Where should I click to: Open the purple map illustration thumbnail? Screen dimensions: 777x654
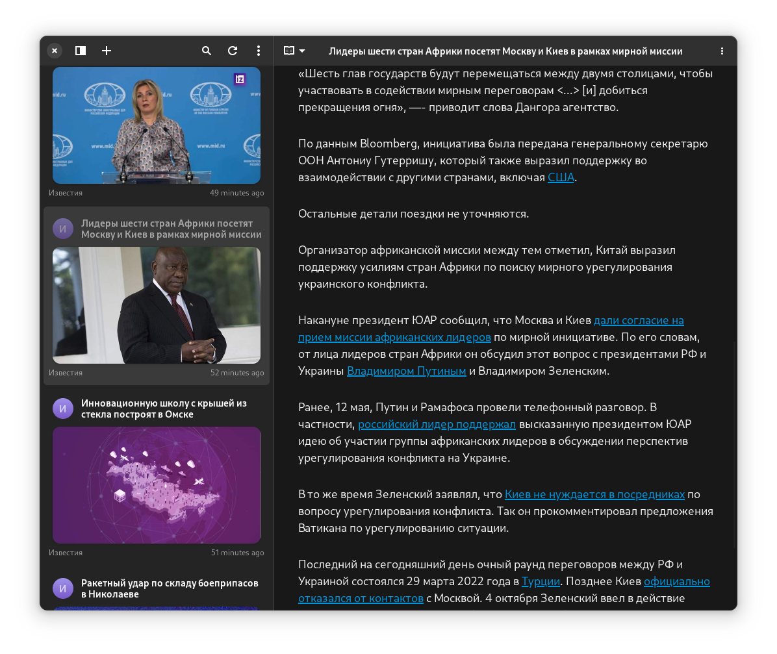point(157,485)
